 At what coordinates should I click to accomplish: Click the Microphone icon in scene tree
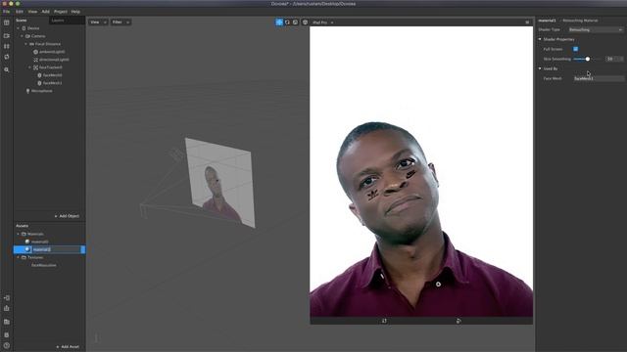click(27, 91)
